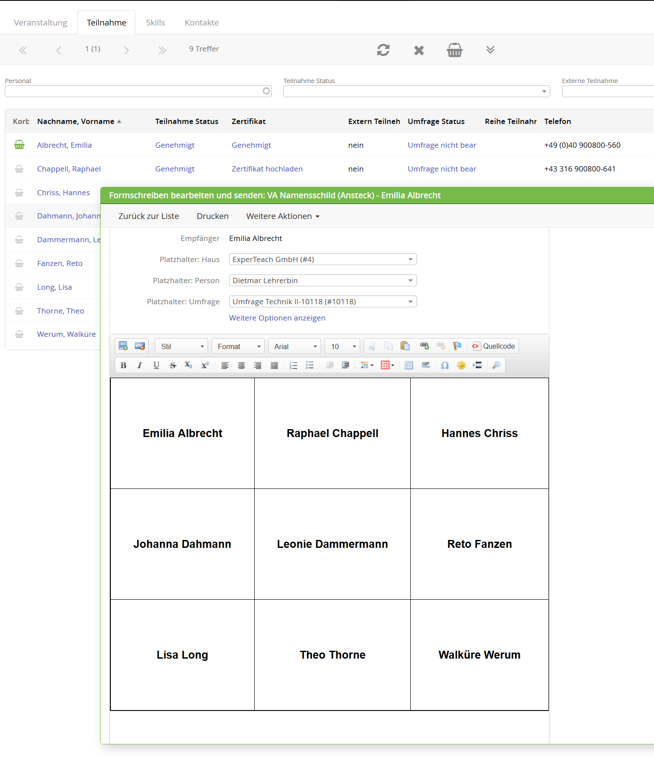Align text left icon
The height and width of the screenshot is (769, 654).
[225, 365]
